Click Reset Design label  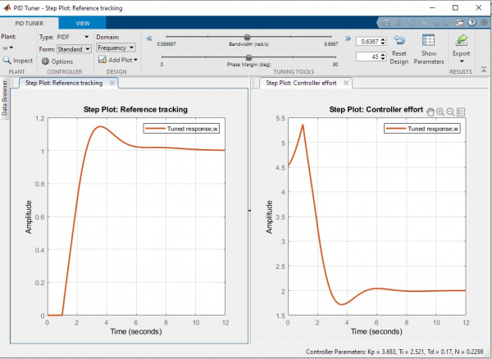[399, 57]
